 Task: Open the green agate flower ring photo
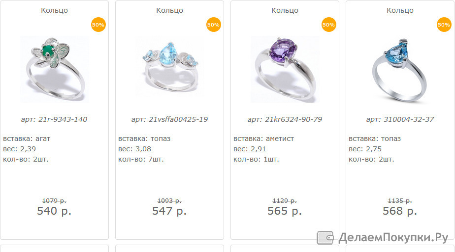55,69
